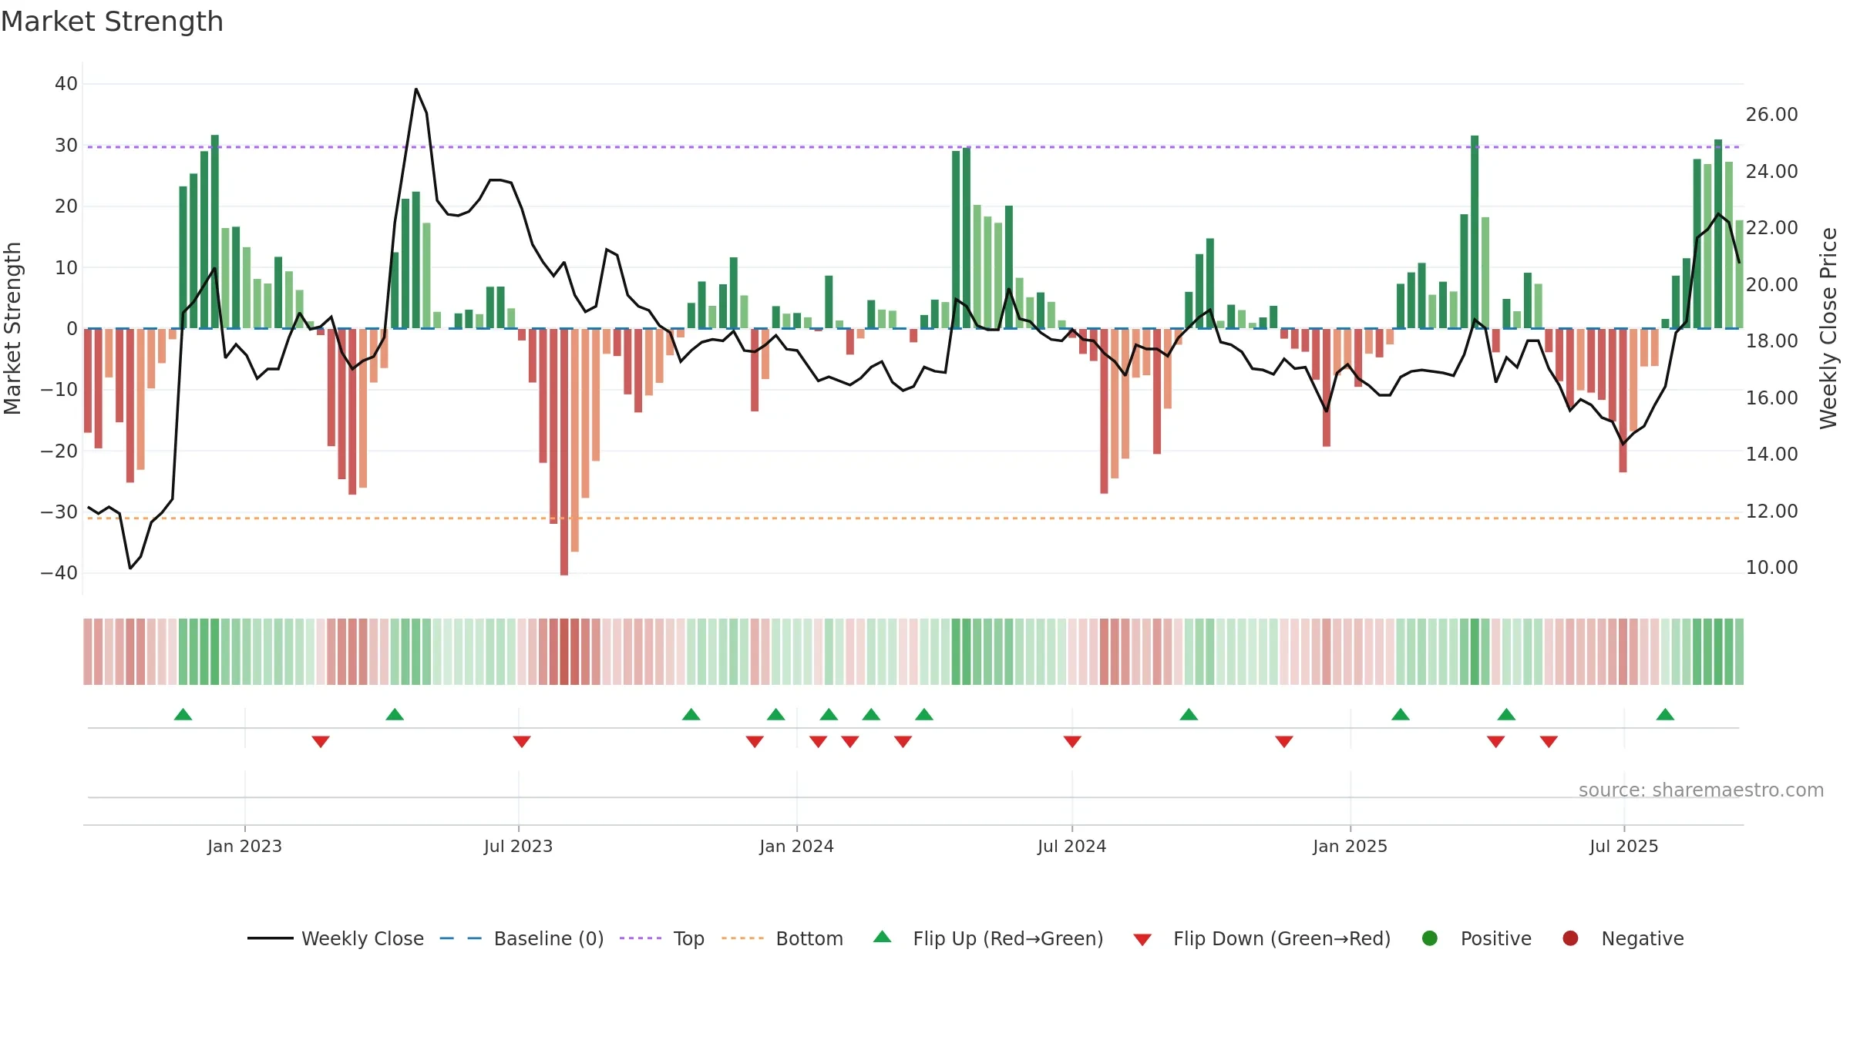Select the only Flip Down marker between Jan and Jul 2023
This screenshot has width=1850, height=1040.
pos(321,741)
